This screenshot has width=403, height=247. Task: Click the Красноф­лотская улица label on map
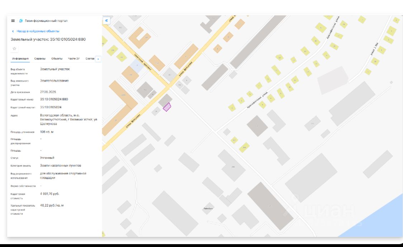[x=257, y=100]
